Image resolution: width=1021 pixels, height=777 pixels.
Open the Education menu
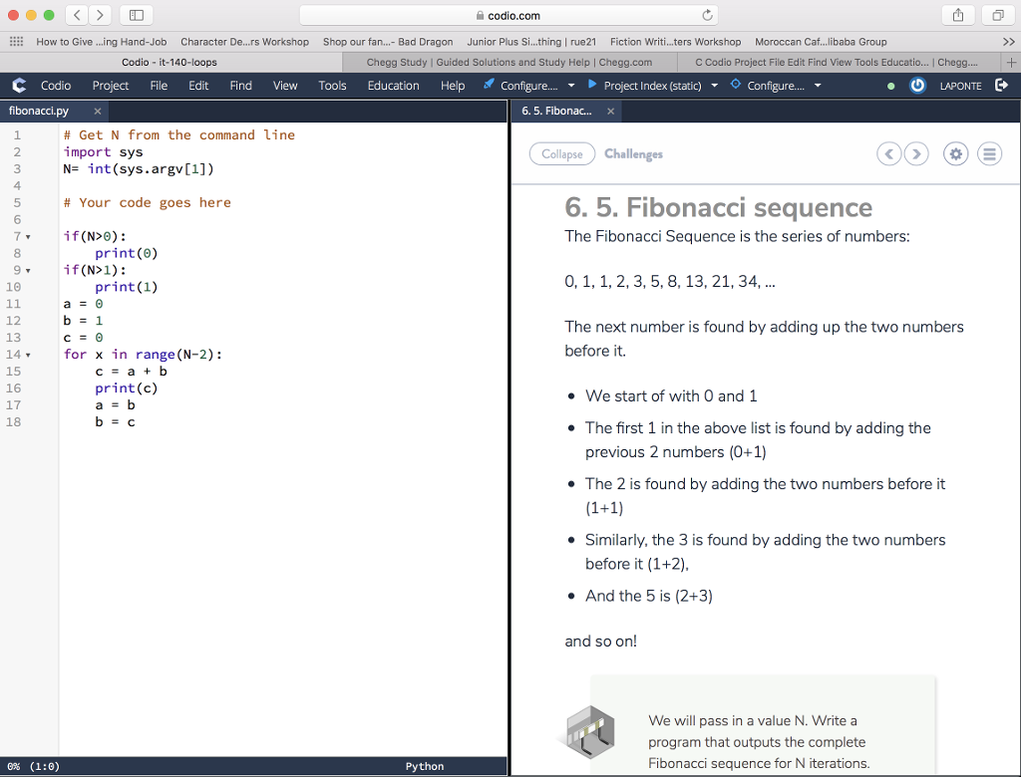click(393, 86)
